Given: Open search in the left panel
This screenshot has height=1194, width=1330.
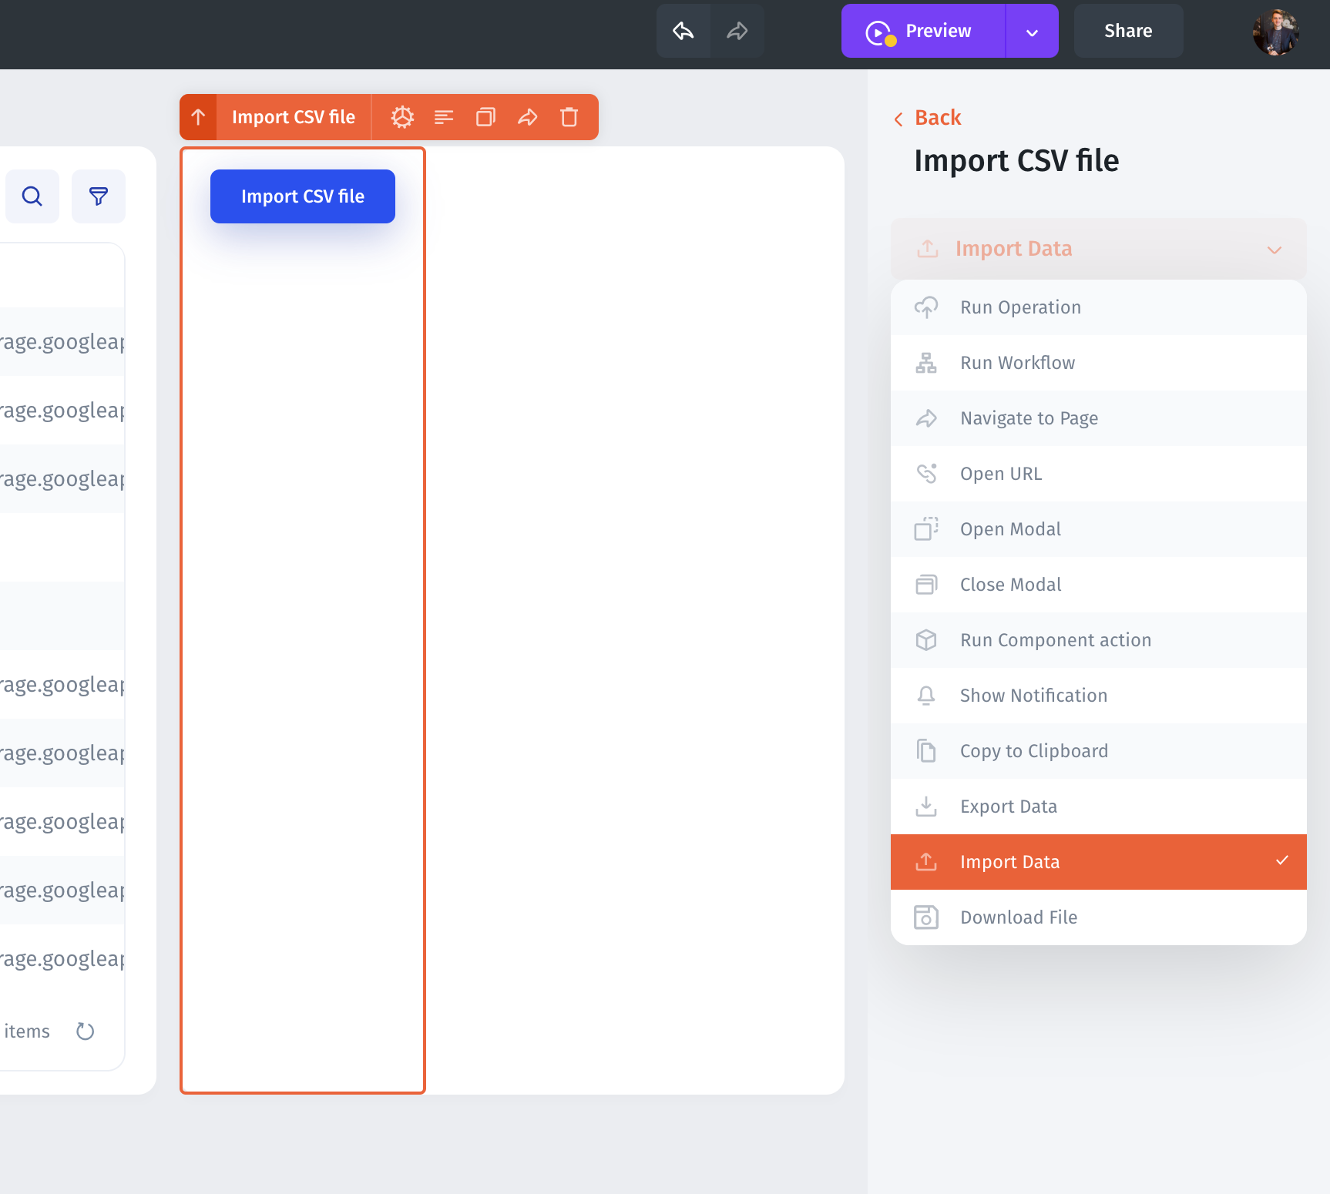Looking at the screenshot, I should (x=32, y=196).
